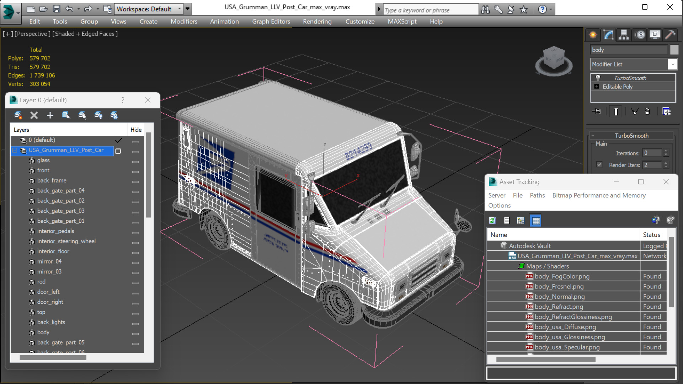
Task: Open the Hierarchy command panel tab
Action: point(624,35)
